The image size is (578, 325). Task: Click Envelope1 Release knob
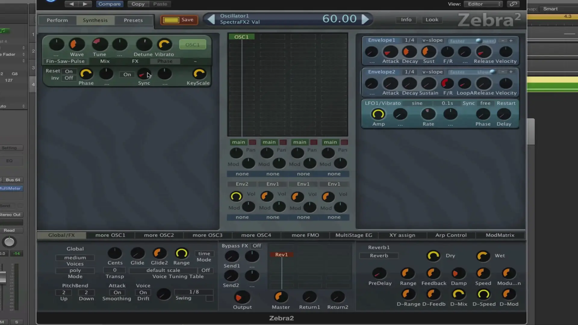[x=483, y=52]
